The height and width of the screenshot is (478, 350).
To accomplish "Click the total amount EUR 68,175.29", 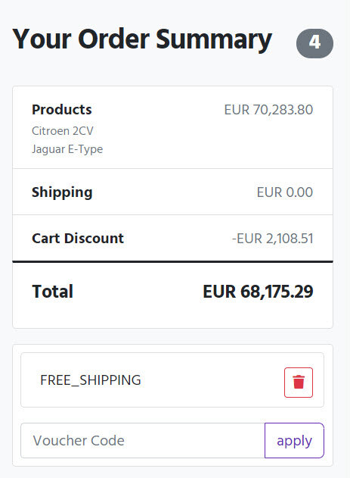I will click(x=258, y=292).
